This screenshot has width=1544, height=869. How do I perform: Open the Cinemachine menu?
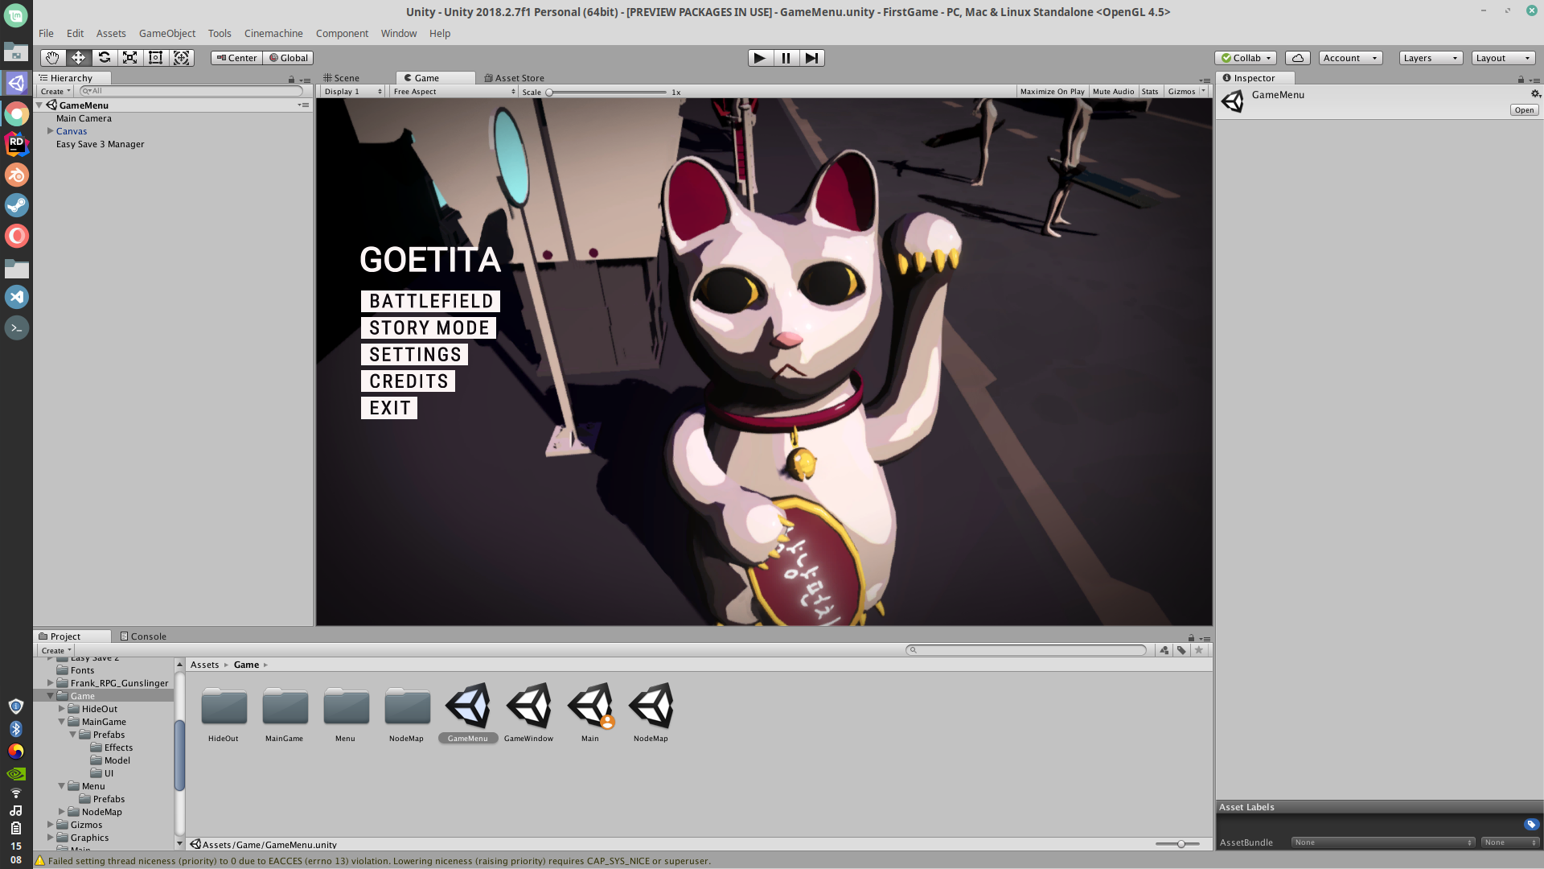pos(273,33)
